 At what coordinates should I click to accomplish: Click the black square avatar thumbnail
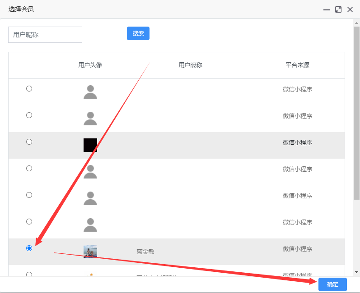90,145
